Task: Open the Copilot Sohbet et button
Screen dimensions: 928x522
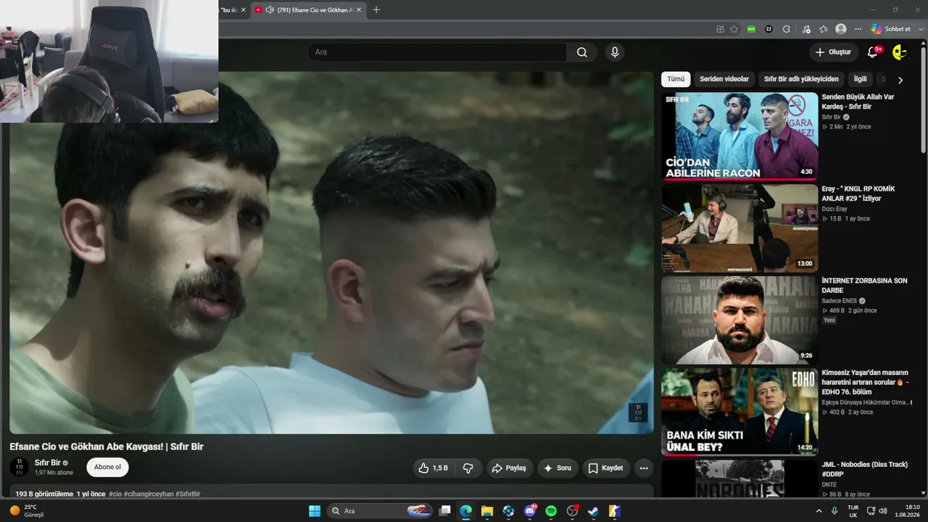Action: [x=891, y=29]
